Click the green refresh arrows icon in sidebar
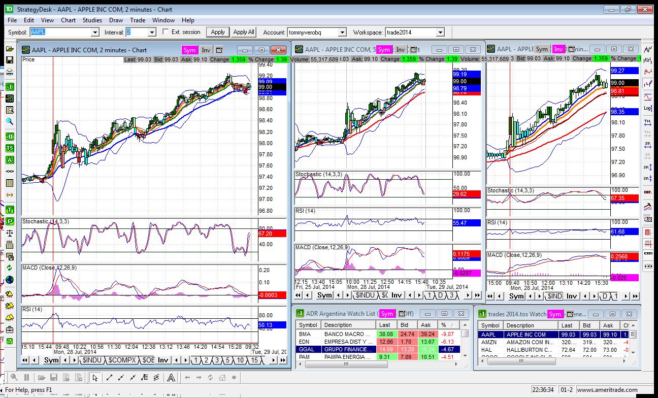 pyautogui.click(x=9, y=268)
